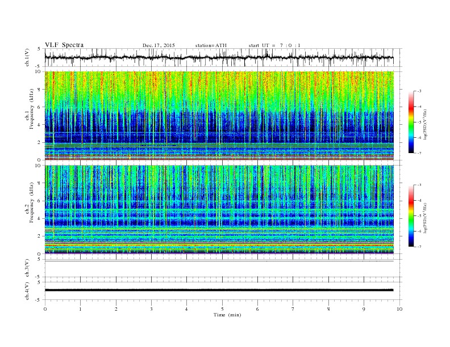The image size is (450, 347).
Task: Click the ch.2 colorbar "log(PSD)(V²/Hz)" label
Action: point(426,218)
